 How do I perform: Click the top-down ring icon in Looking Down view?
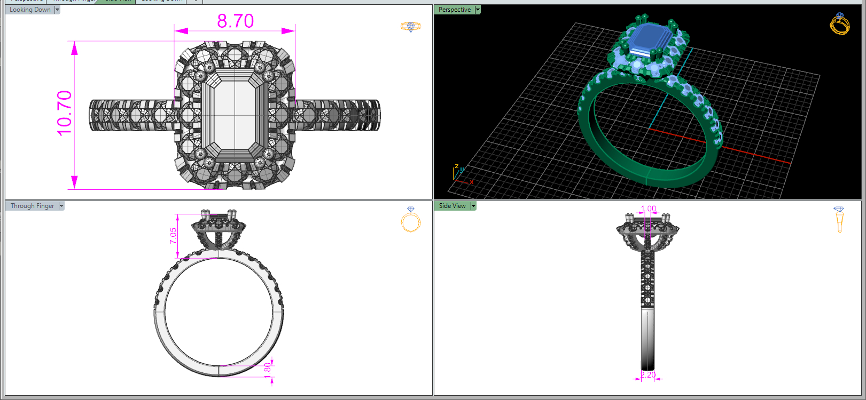tap(411, 26)
